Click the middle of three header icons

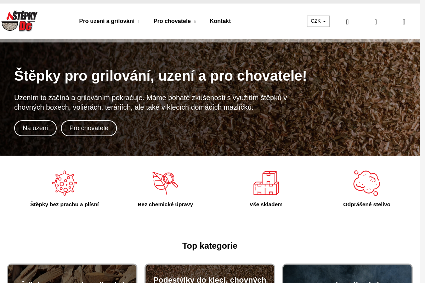[x=376, y=22]
